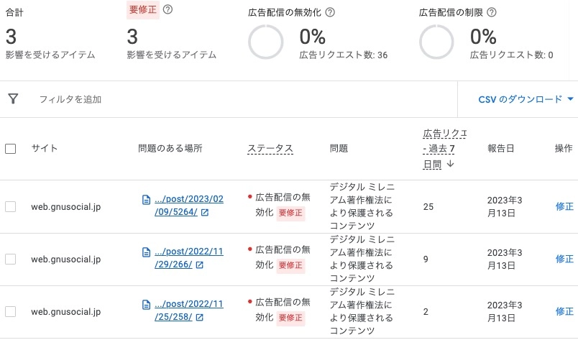Image resolution: width=578 pixels, height=340 pixels.
Task: Click page icon beside post/2023/02/09/5264 link
Action: 146,200
